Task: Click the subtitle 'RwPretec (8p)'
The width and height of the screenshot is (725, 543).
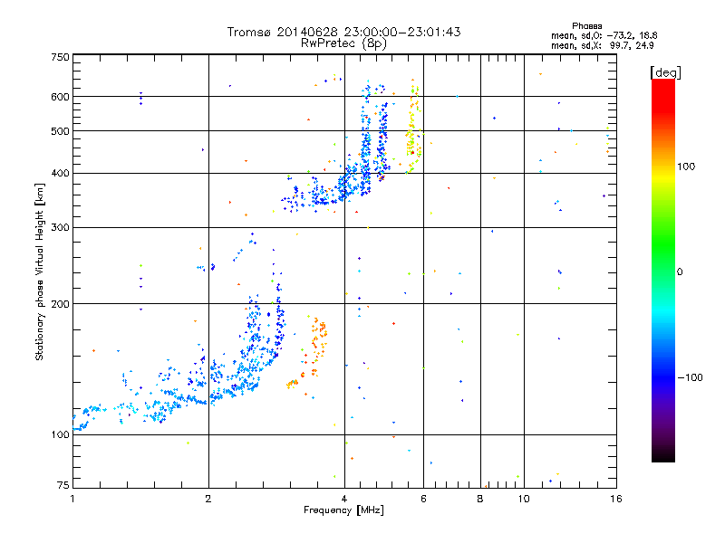Action: (x=343, y=43)
